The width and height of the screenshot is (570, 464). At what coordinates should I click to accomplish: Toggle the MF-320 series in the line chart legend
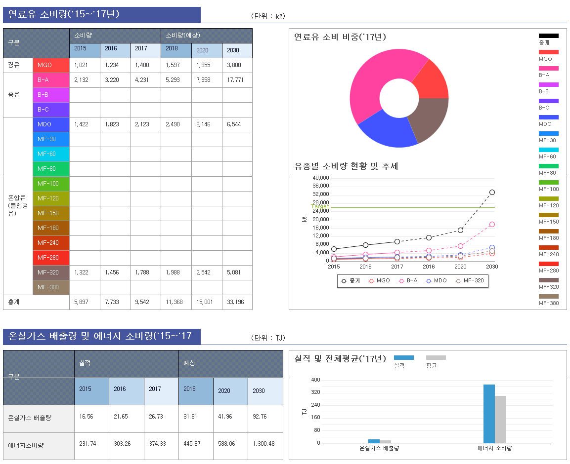pyautogui.click(x=470, y=281)
